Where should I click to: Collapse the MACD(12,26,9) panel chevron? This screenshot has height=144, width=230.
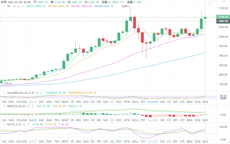4,106
